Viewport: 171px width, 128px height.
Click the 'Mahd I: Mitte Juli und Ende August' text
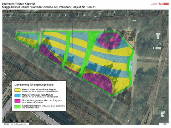39,90
